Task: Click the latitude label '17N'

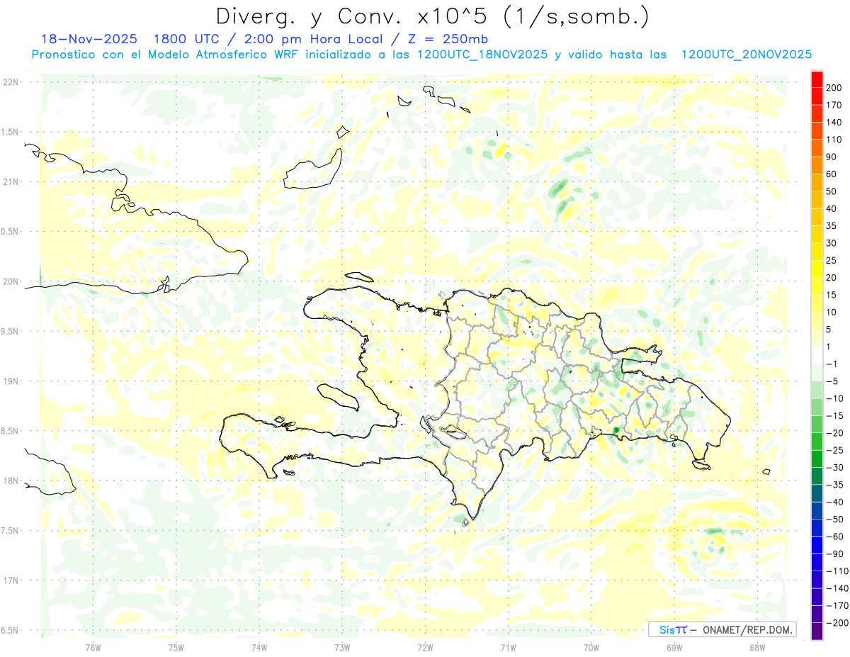Action: coord(11,580)
